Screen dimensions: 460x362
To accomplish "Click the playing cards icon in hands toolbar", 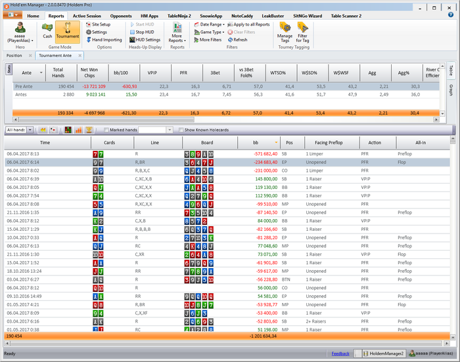I will click(x=53, y=130).
